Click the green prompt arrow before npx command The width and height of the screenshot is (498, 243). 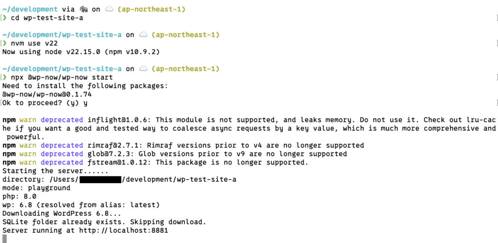(4, 77)
